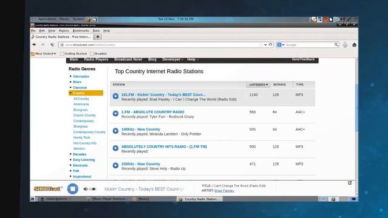Open the Firefox home page
Image resolution: width=388 pixels, height=218 pixels.
pos(354,45)
